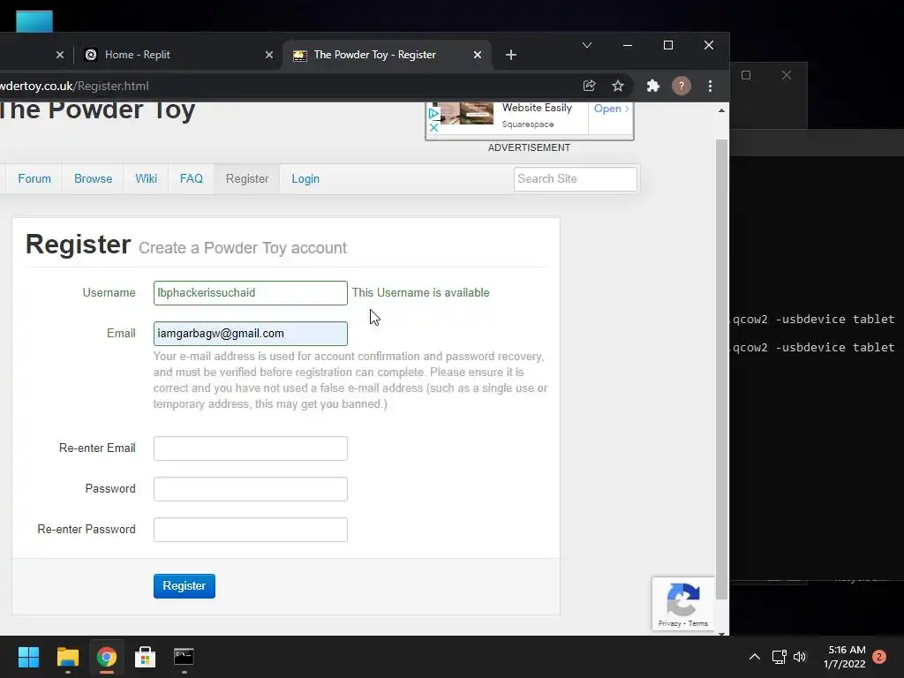Open Microsoft Store from the taskbar

[x=146, y=657]
